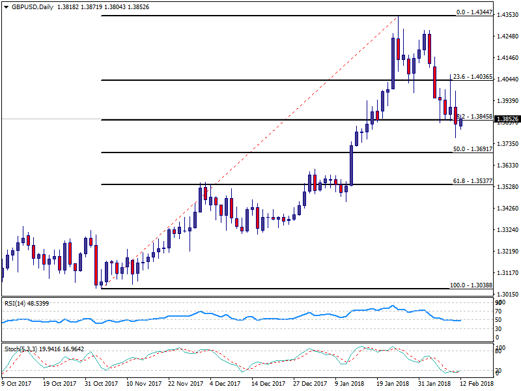Click the 19 Jan 2018 date label
Viewport: 521px width, 391px height.
(x=393, y=384)
